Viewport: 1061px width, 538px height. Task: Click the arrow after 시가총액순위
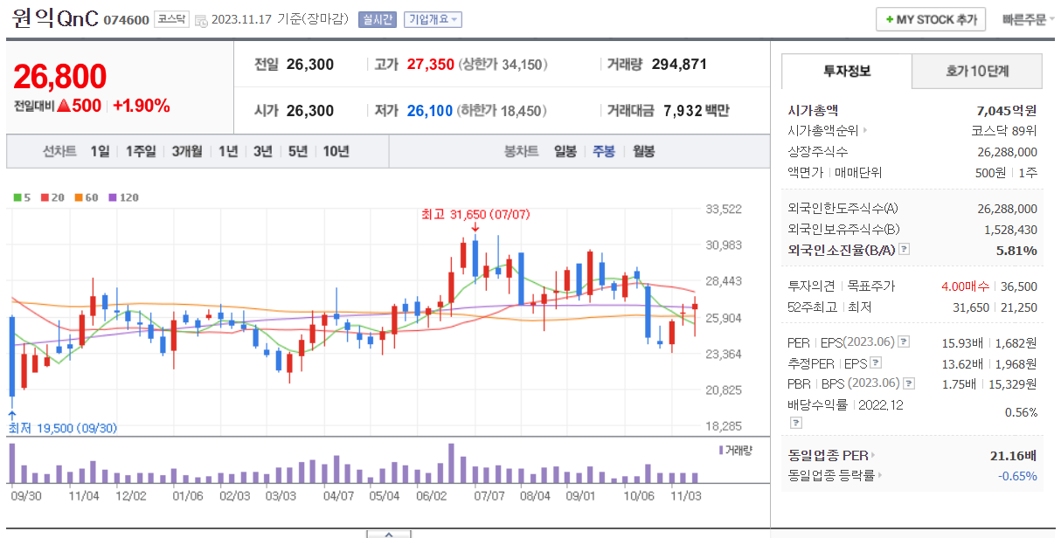[x=865, y=131]
